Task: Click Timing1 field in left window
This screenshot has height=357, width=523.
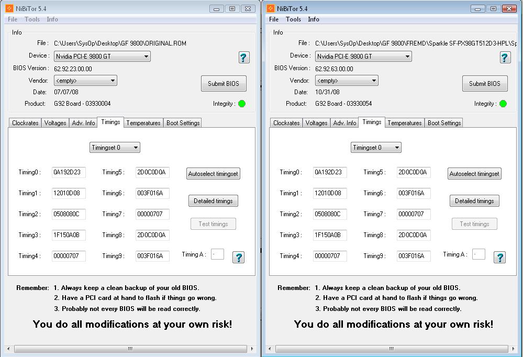Action: [x=69, y=193]
